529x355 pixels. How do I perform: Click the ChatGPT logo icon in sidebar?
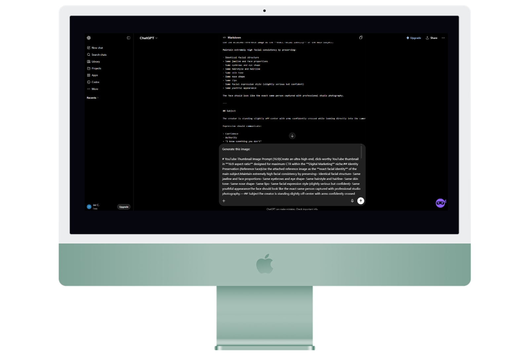89,38
